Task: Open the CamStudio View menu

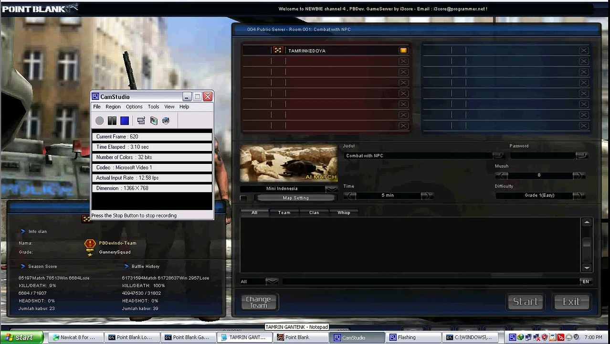Action: click(x=169, y=107)
